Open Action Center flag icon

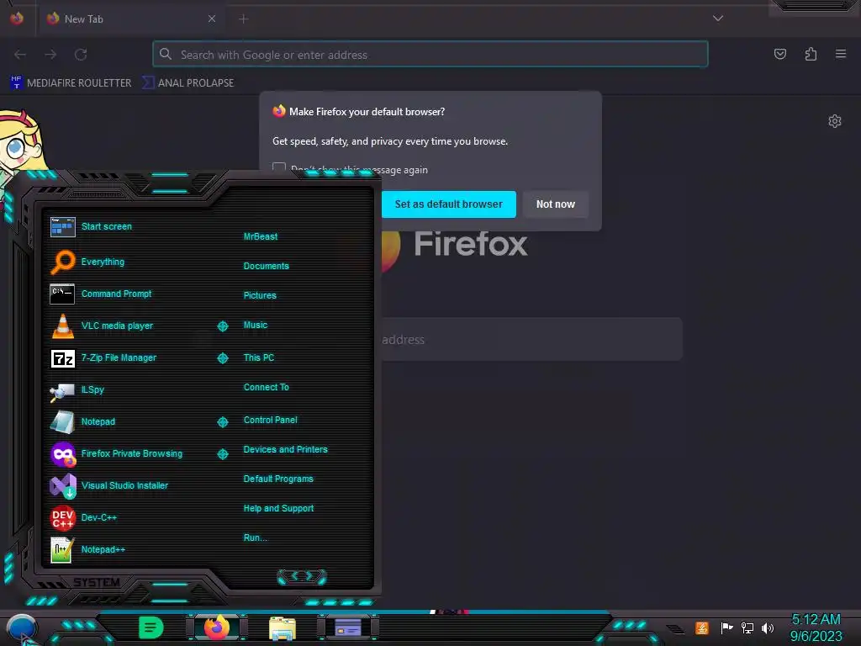coord(726,627)
